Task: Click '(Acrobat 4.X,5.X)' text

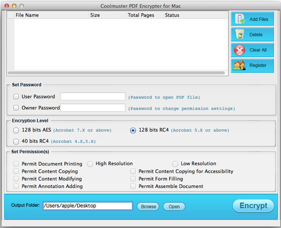Action: pyautogui.click(x=74, y=141)
